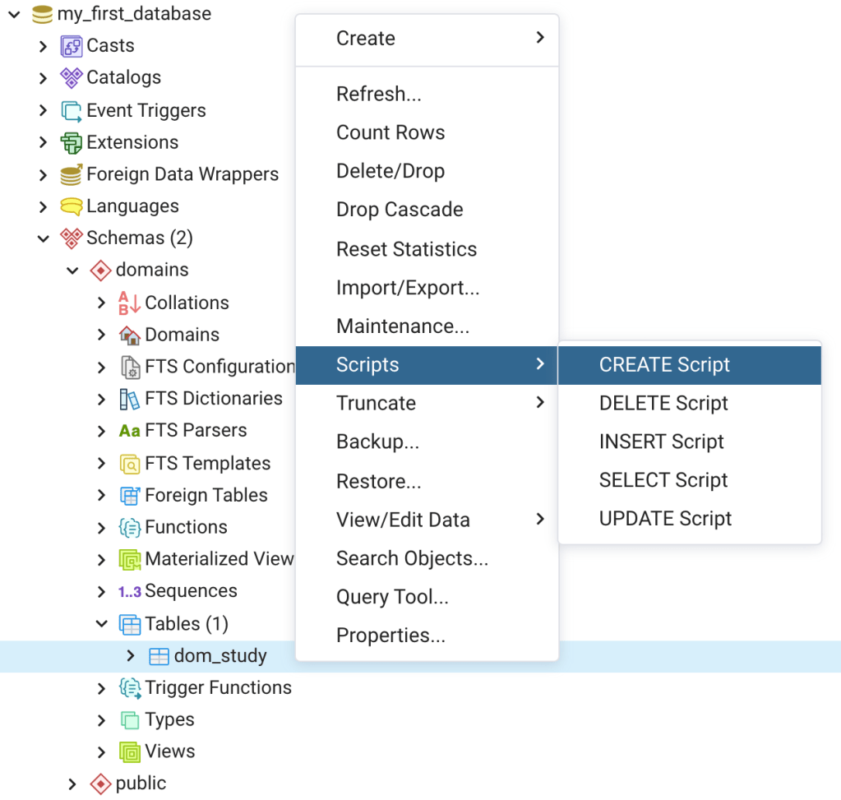This screenshot has width=841, height=800.
Task: Click the Foreign Data Wrappers icon
Action: 72,174
